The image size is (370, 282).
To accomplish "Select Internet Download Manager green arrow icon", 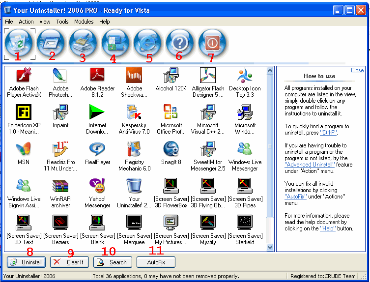I will click(97, 112).
